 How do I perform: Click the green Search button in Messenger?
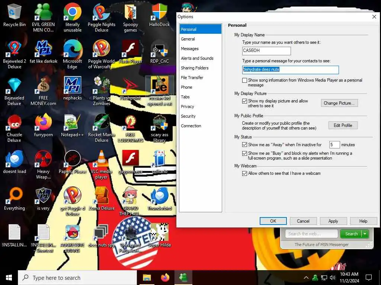click(x=351, y=234)
